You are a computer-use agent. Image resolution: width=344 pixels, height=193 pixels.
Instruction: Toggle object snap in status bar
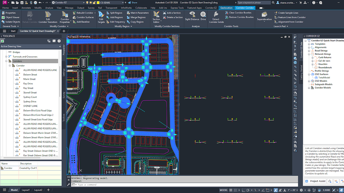[267, 190]
